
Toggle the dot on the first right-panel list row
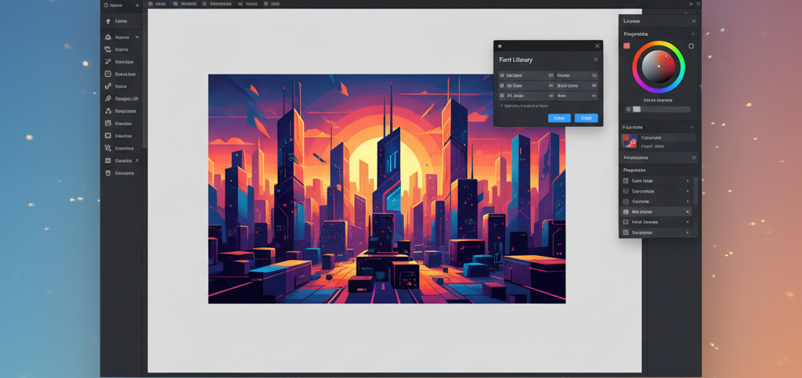(688, 181)
